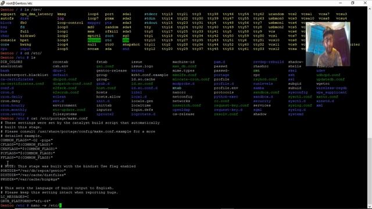This screenshot has height=209, width=372.
Task: Click the "protocols" file name
Action: coord(223,92)
